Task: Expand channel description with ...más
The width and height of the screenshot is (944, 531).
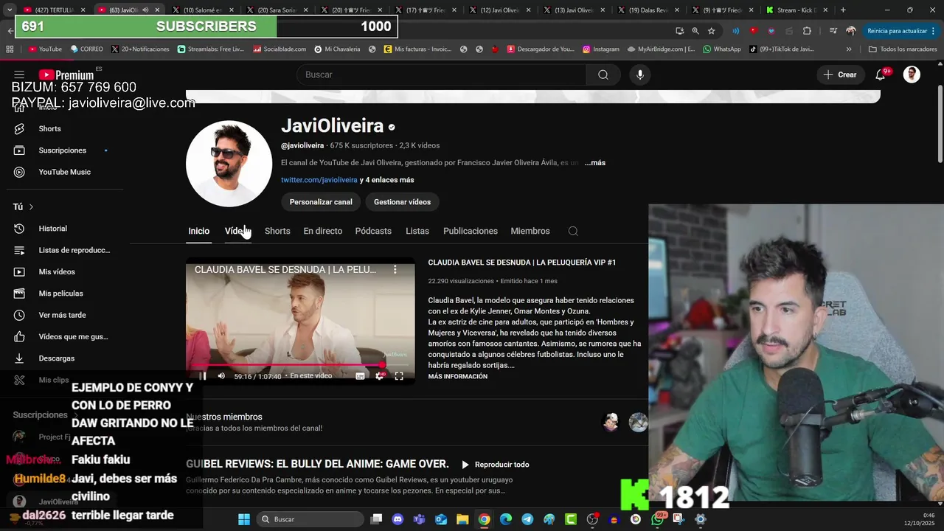Action: pyautogui.click(x=594, y=163)
